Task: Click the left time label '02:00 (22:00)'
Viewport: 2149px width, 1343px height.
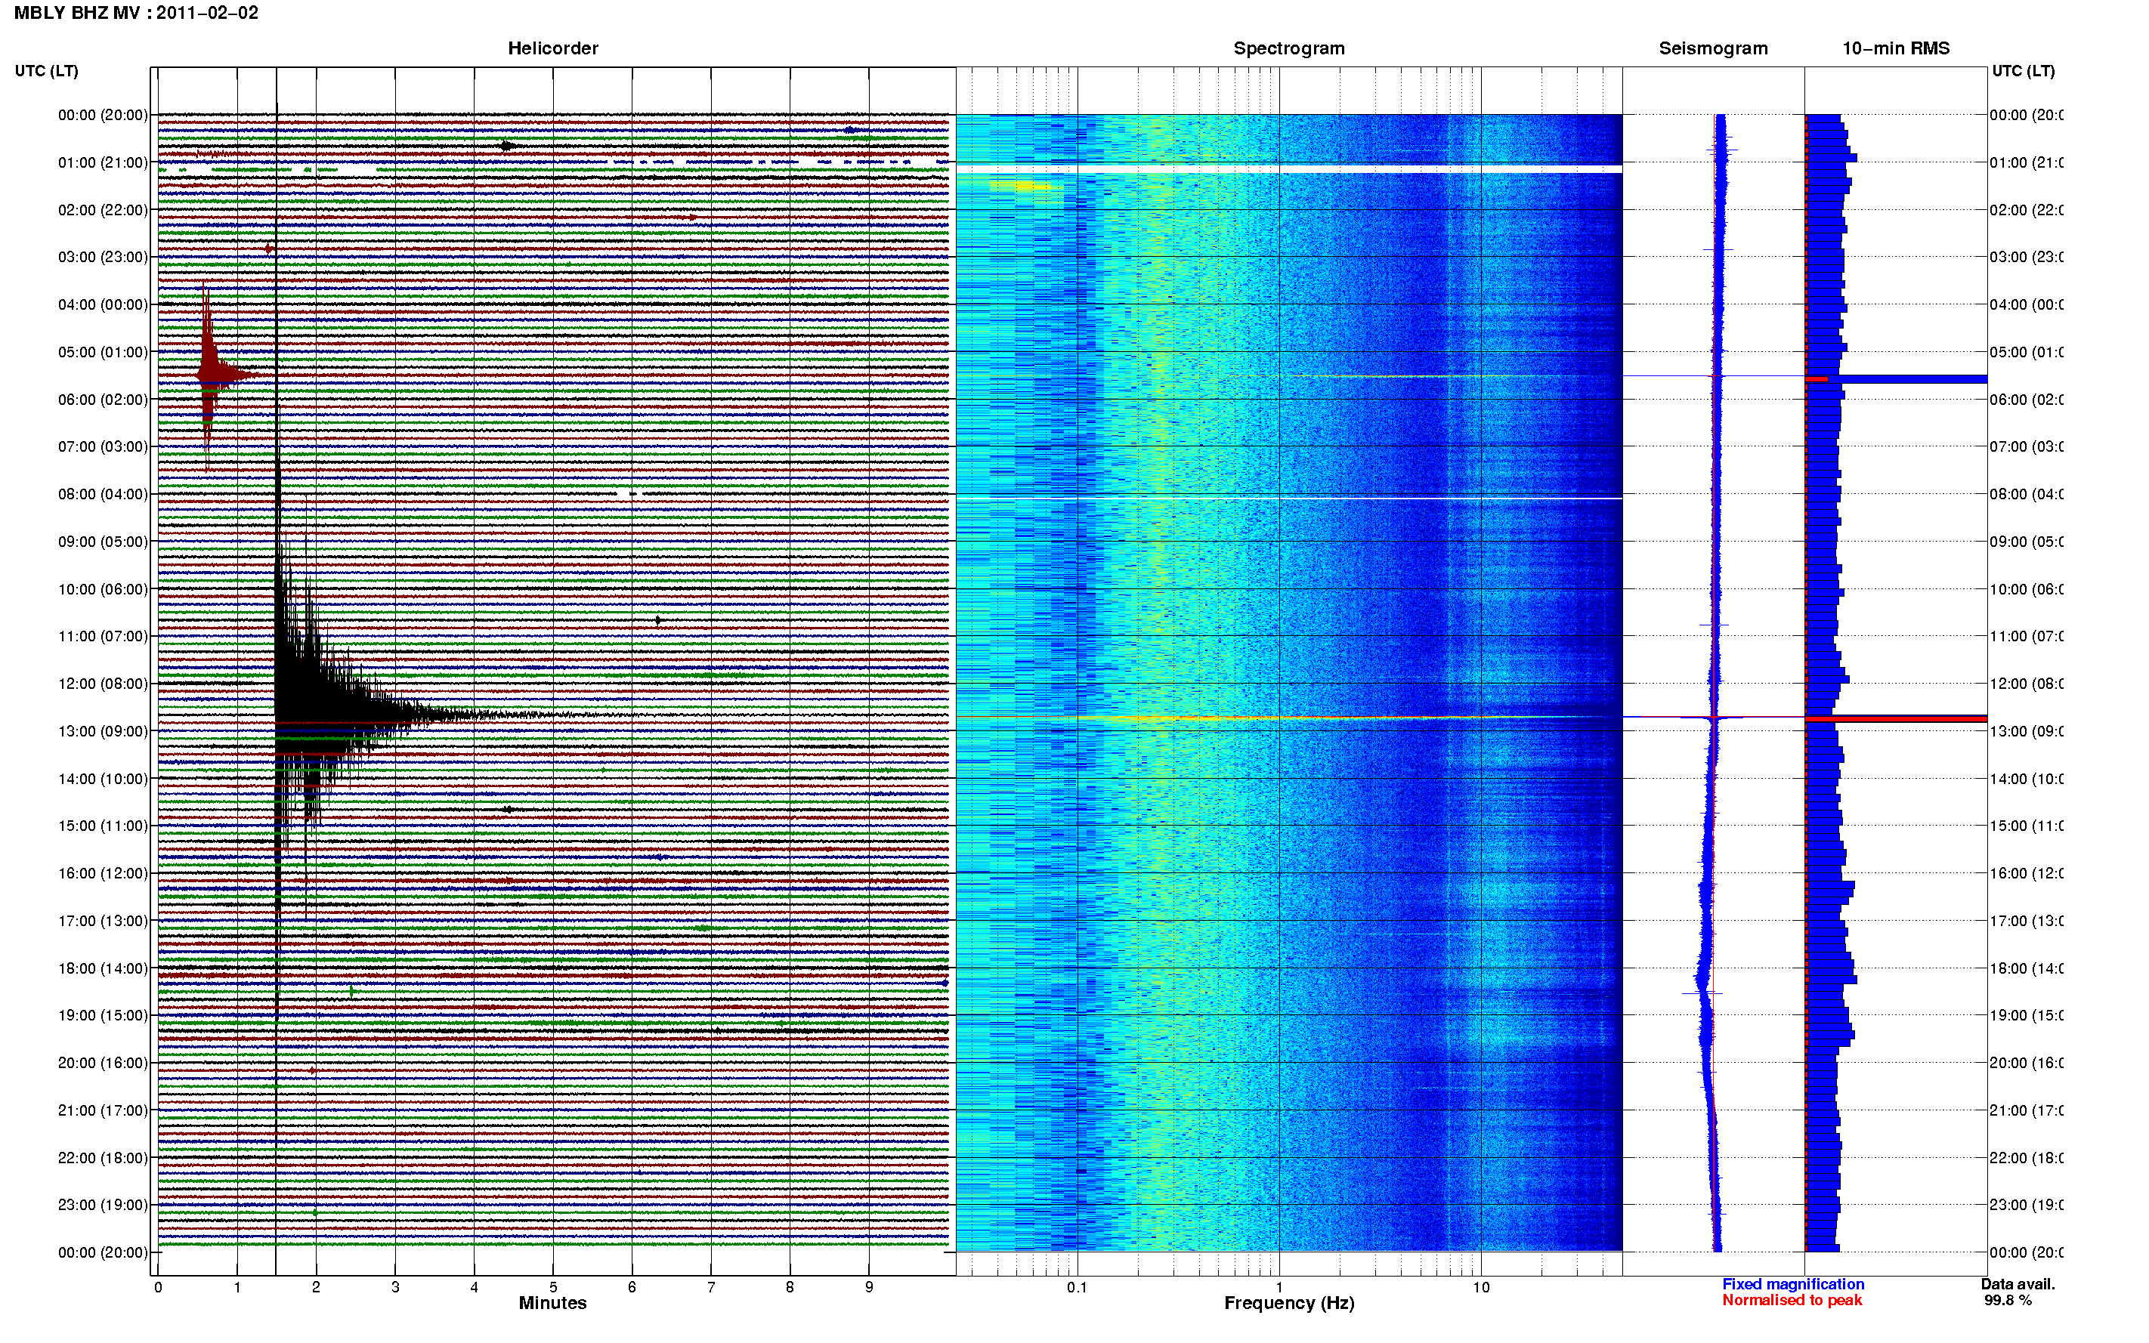Action: point(103,210)
